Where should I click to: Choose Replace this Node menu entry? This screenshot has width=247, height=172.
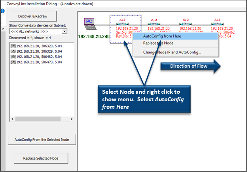(x=175, y=43)
